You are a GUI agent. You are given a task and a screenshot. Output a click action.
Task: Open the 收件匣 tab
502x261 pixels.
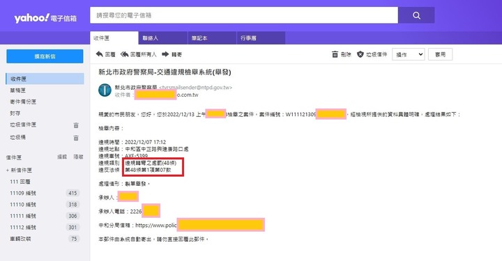114,38
